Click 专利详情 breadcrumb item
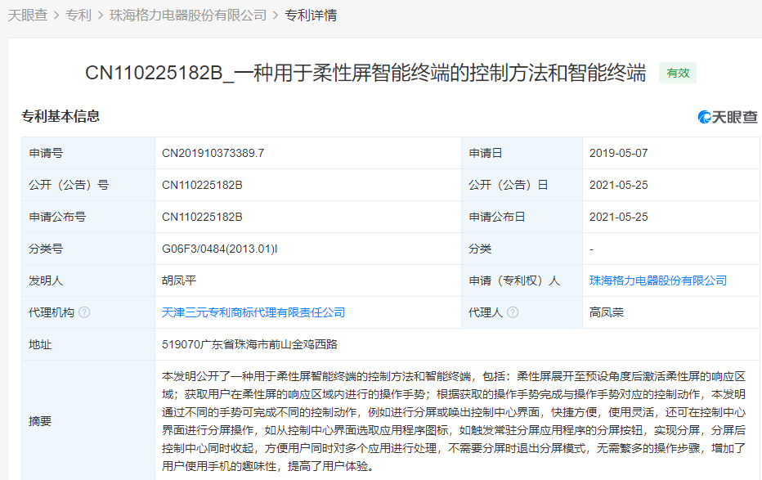This screenshot has width=762, height=480. [311, 16]
